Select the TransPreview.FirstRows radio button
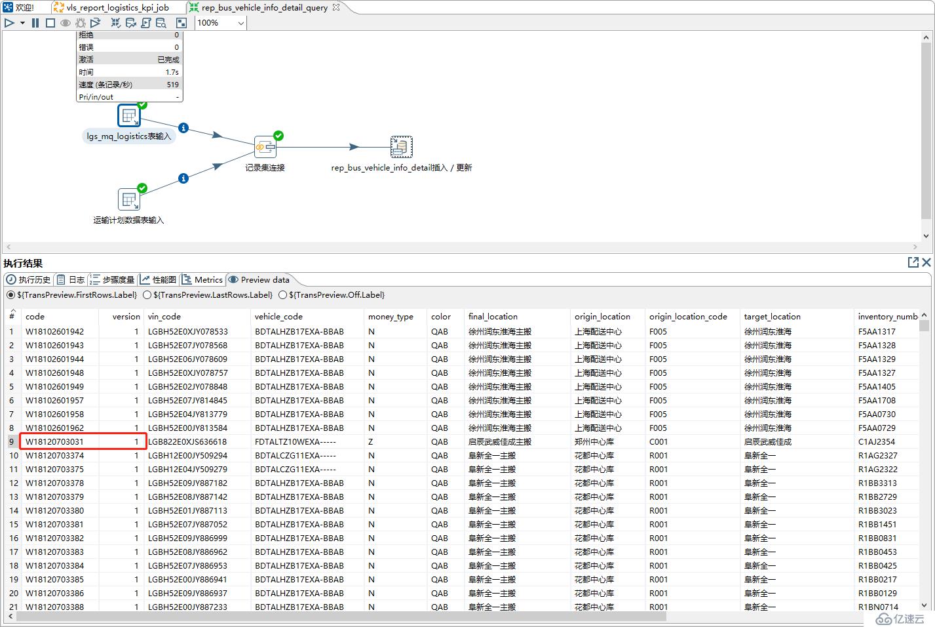Viewport: 935px width, 627px height. [10, 295]
